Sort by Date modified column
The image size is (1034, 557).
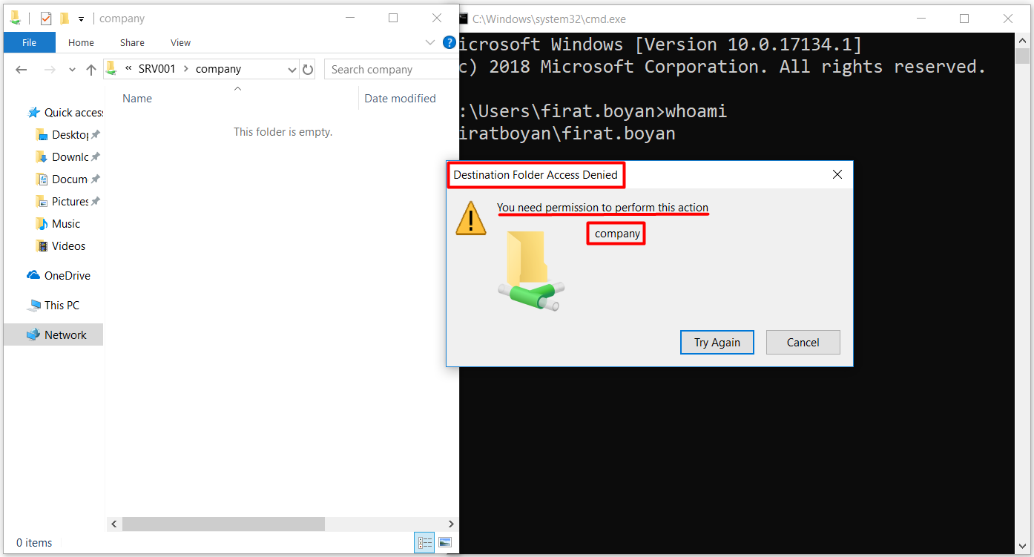click(x=400, y=98)
